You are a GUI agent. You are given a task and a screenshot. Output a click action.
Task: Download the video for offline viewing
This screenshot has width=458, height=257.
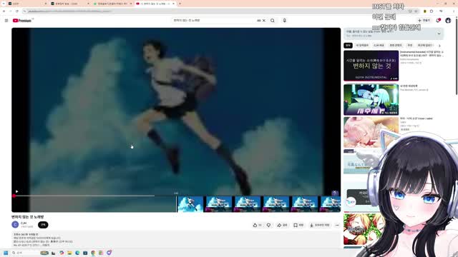(320, 225)
